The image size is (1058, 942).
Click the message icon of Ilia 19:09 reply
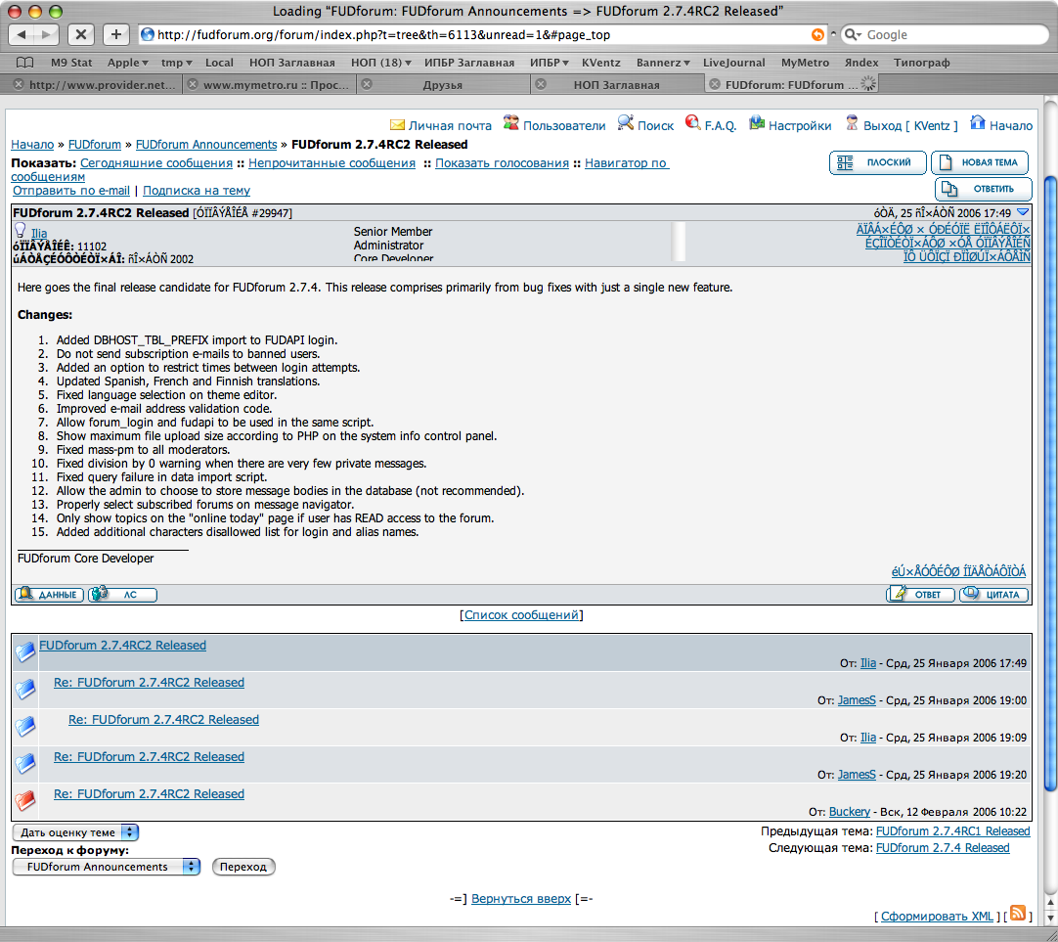[x=25, y=726]
